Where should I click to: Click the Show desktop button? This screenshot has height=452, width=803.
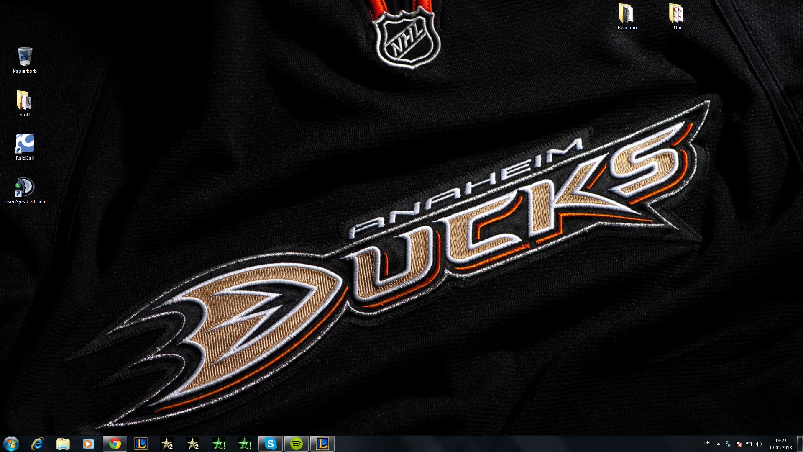coord(800,444)
